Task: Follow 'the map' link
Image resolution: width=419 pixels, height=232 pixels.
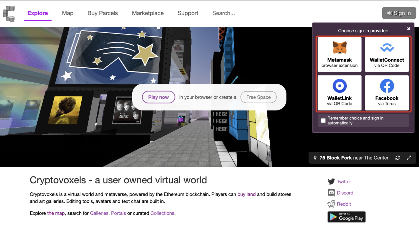Action: pos(56,213)
